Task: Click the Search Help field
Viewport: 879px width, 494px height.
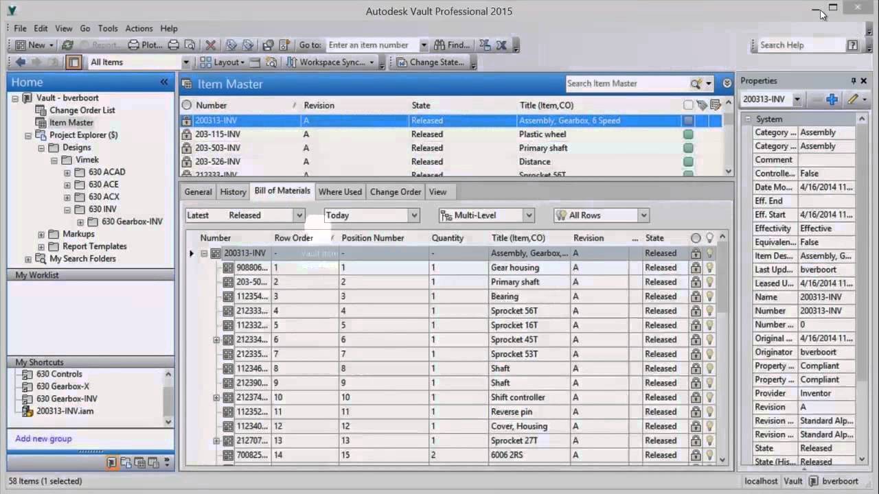Action: pyautogui.click(x=801, y=45)
